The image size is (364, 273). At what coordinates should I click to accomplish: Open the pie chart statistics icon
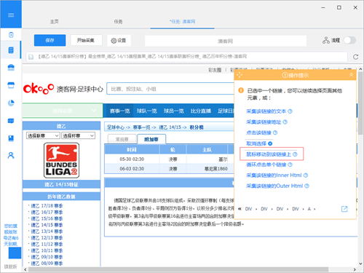(x=11, y=103)
